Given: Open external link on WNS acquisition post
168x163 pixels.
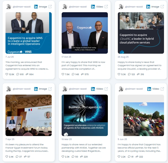Looking at the screenshot, I should (x=50, y=6).
